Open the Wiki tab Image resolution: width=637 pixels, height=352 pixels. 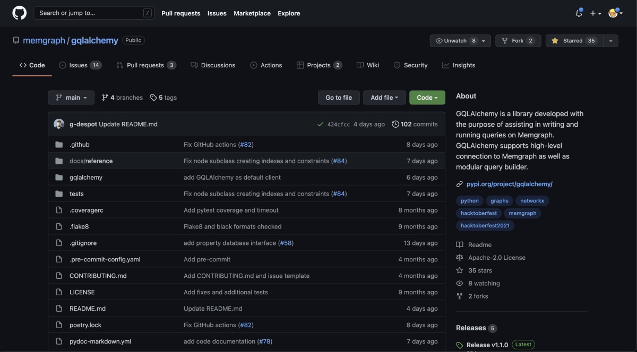pyautogui.click(x=368, y=65)
